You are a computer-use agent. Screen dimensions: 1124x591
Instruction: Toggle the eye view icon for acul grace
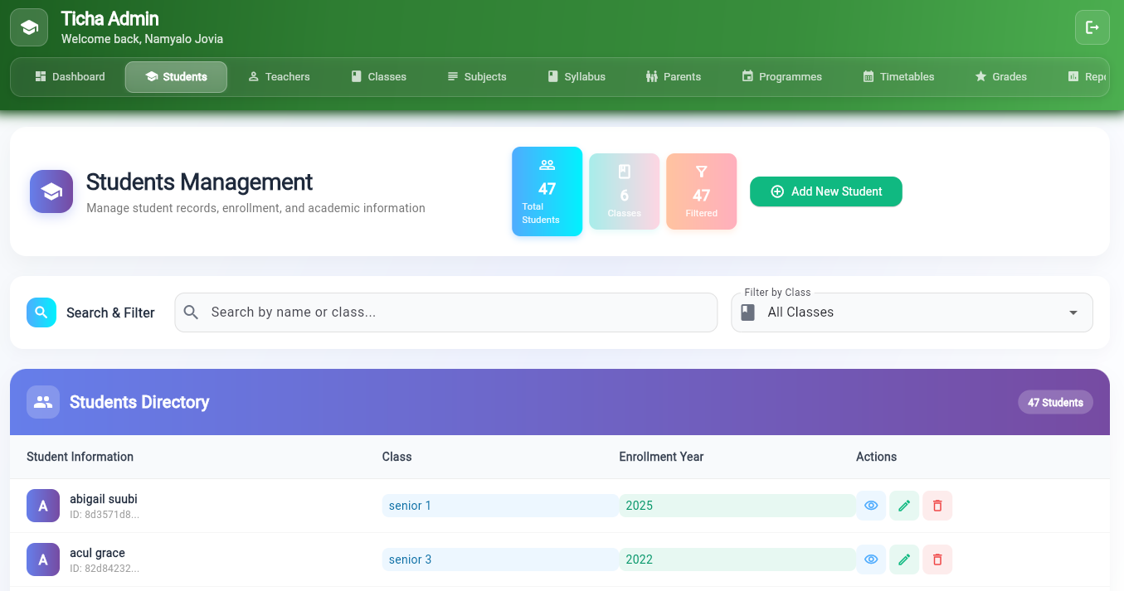[x=871, y=560]
